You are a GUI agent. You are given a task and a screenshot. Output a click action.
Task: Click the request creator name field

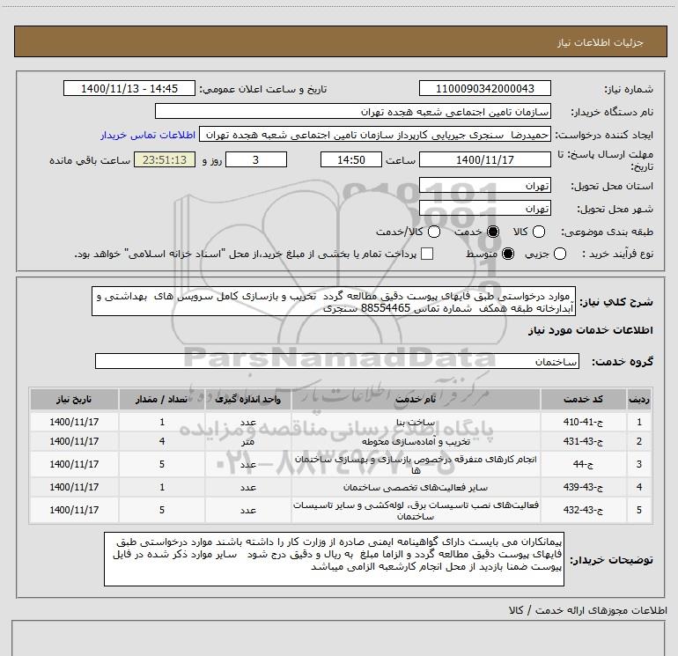(375, 135)
